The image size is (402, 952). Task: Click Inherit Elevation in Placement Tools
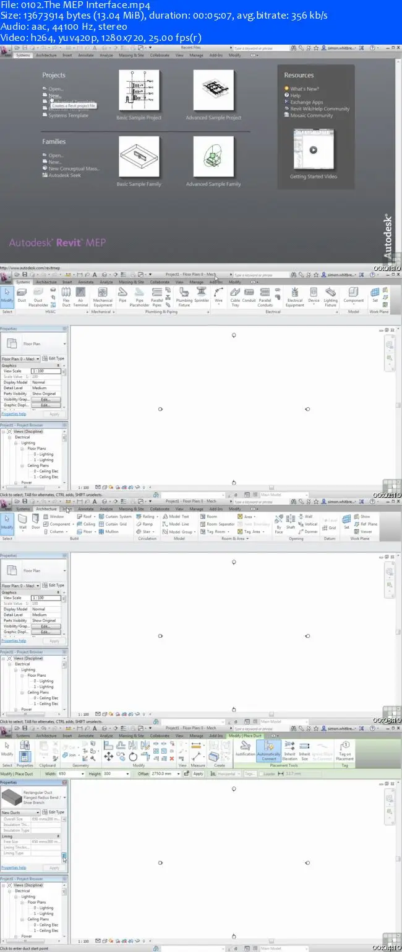(289, 750)
